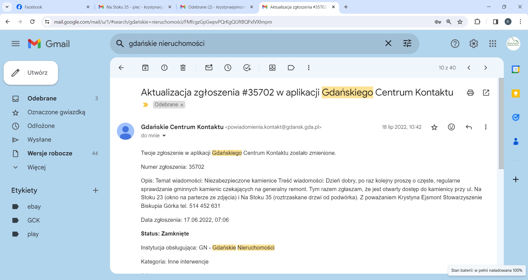The height and width of the screenshot is (280, 528).
Task: Toggle the main menu hamburger button
Action: pyautogui.click(x=16, y=44)
